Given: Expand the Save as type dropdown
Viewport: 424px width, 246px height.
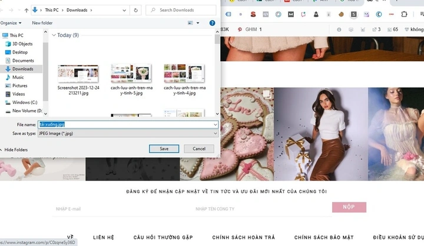Looking at the screenshot, I should coord(216,133).
